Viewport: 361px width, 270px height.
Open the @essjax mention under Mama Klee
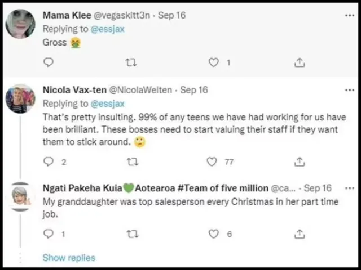[x=108, y=28]
